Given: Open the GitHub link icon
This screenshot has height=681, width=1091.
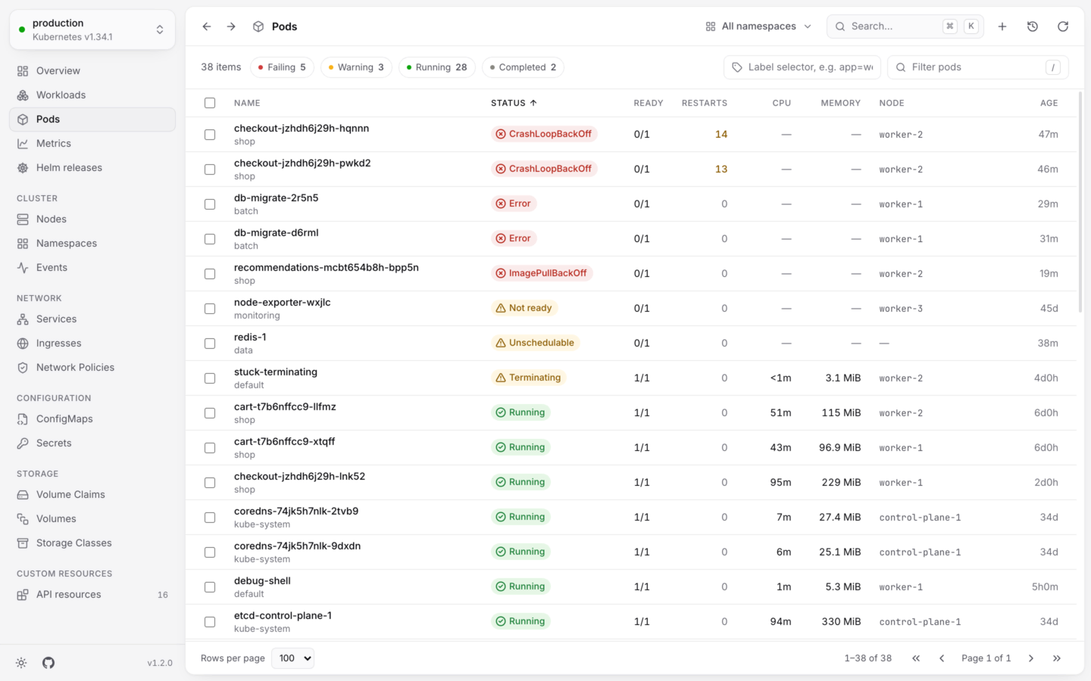Looking at the screenshot, I should [48, 663].
